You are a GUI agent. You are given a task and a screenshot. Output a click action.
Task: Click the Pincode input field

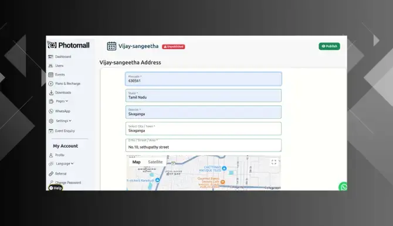pos(204,79)
